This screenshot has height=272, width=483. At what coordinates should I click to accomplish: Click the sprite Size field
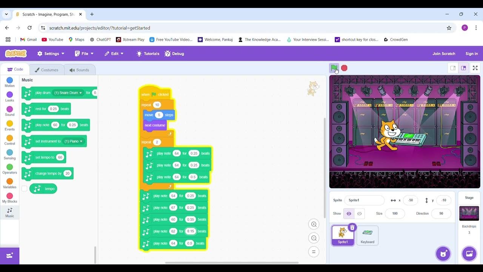click(x=395, y=213)
